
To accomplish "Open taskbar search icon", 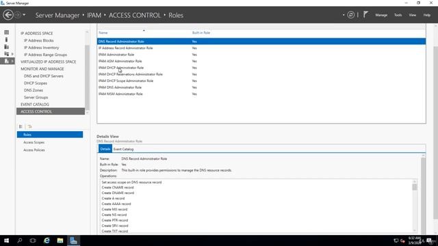I will coord(20,241).
